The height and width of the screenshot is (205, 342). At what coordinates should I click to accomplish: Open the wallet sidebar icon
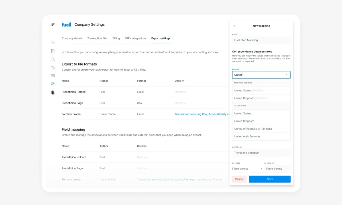coord(53,68)
